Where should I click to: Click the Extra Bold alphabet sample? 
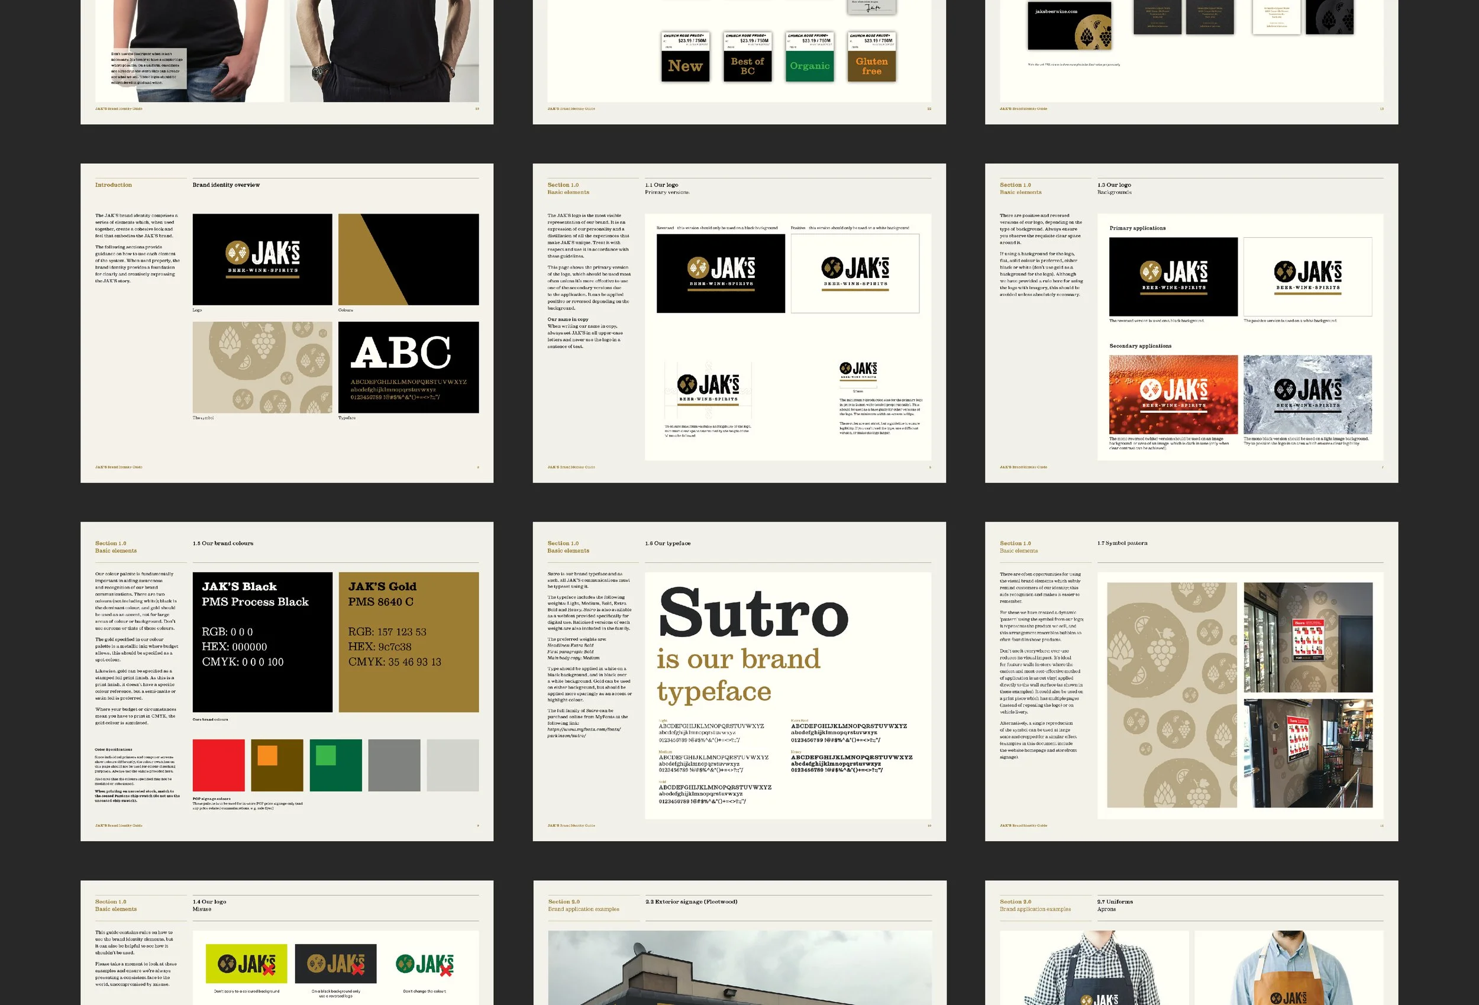(x=848, y=732)
